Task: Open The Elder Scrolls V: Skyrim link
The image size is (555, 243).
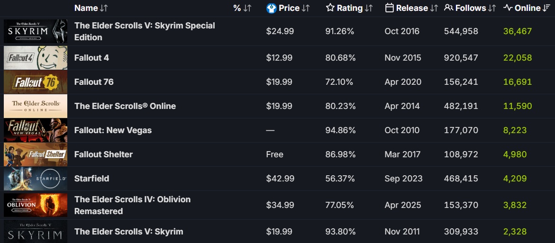Action: [x=128, y=232]
